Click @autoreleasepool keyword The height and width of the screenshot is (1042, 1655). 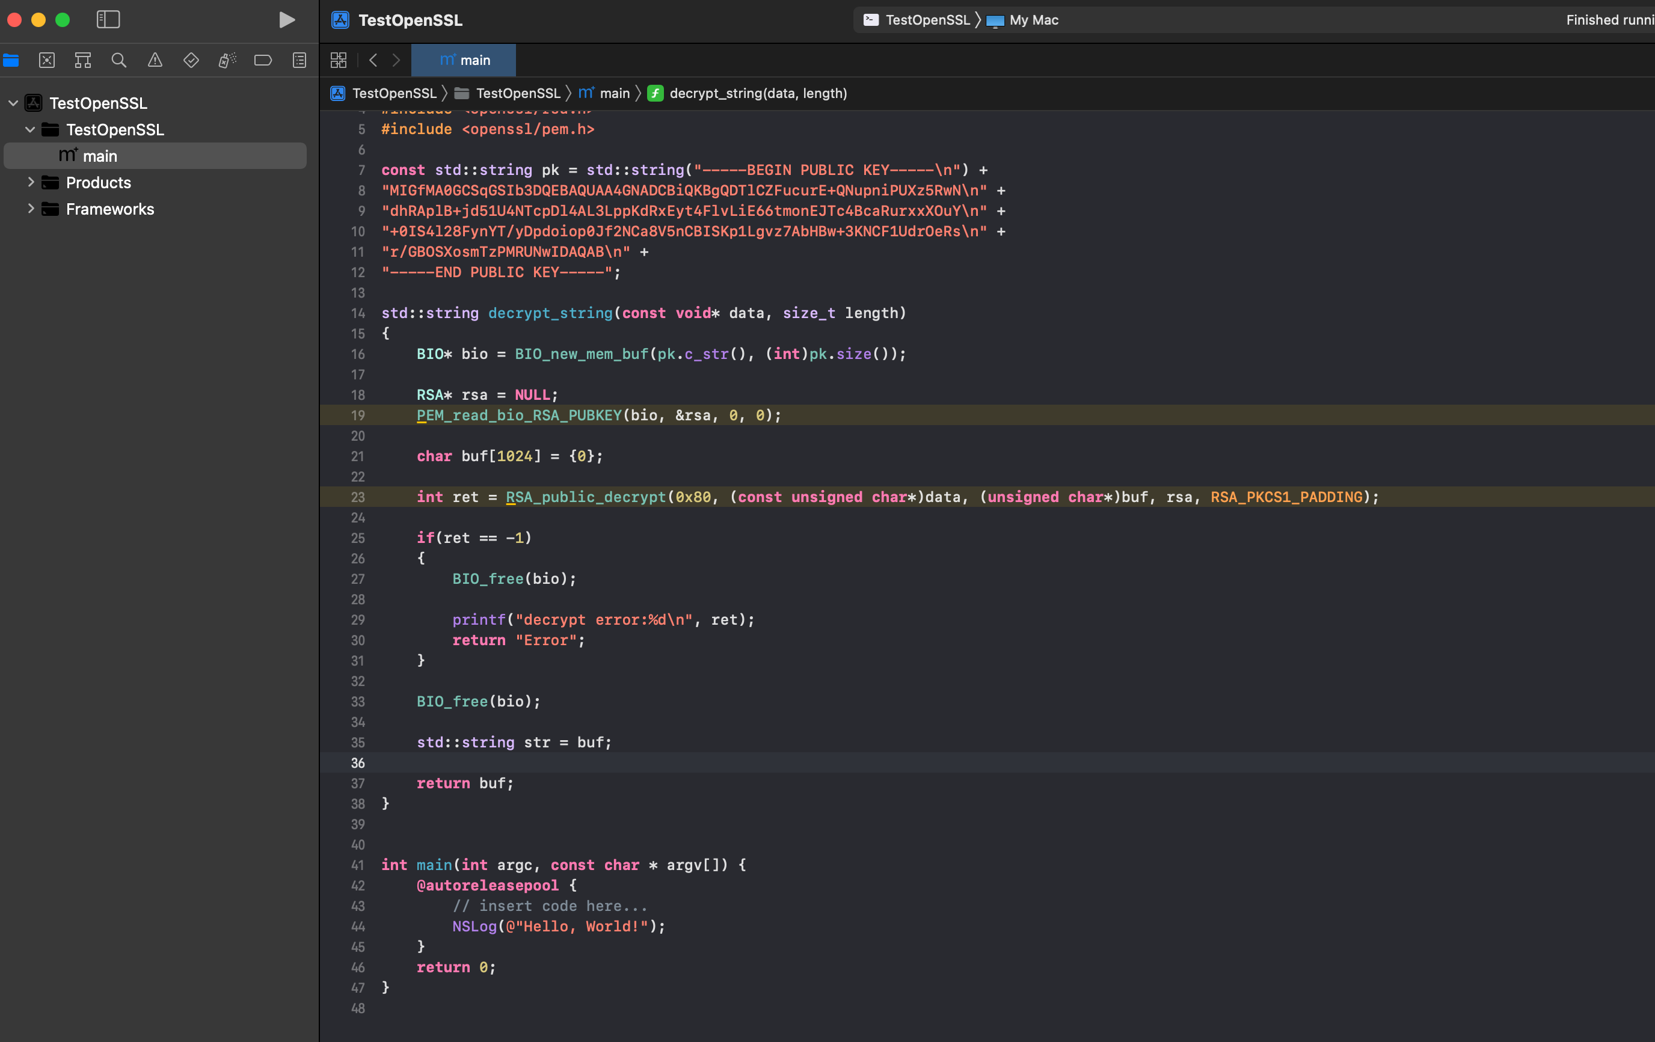[x=488, y=885]
